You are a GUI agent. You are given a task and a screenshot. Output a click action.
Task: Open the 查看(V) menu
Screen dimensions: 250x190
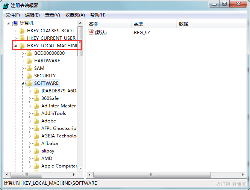(x=53, y=15)
